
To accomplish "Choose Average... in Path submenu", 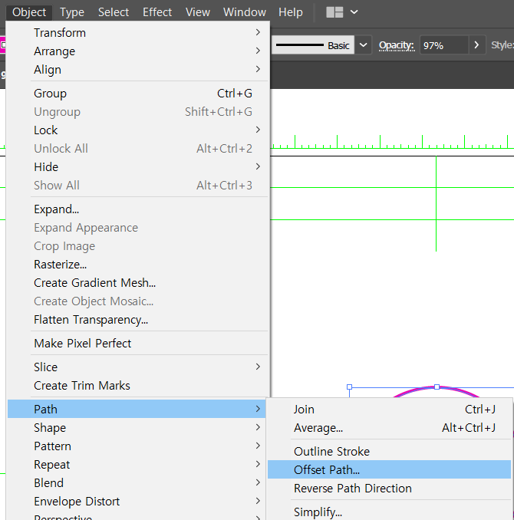I will (389, 428).
